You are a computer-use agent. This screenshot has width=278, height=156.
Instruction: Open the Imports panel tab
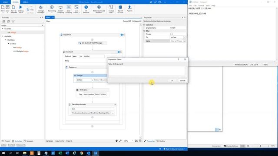[x=69, y=141]
